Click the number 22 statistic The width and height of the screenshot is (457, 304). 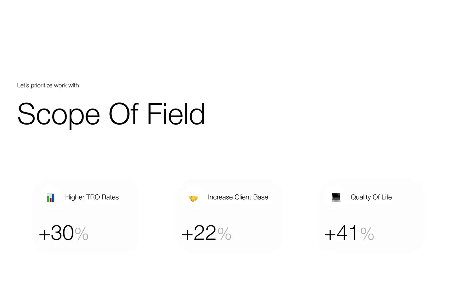(205, 233)
